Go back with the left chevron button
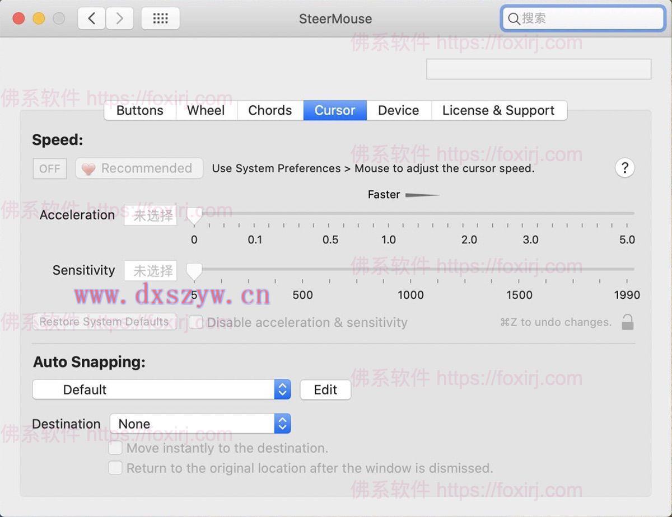The height and width of the screenshot is (517, 672). pyautogui.click(x=92, y=18)
